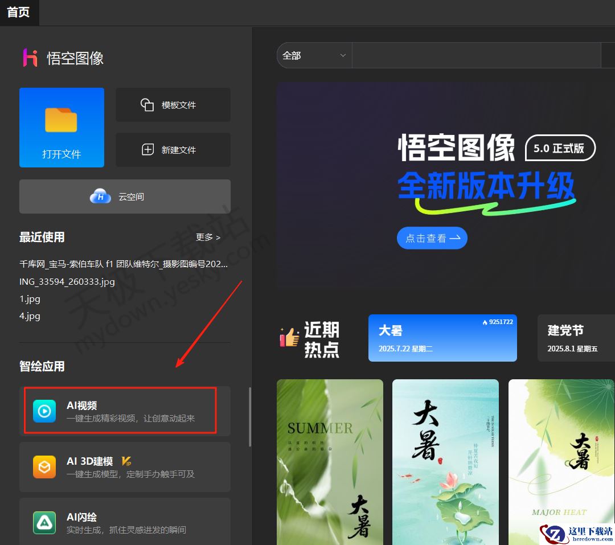The height and width of the screenshot is (545, 615).
Task: Expand the 全部 category dropdown
Action: [314, 55]
